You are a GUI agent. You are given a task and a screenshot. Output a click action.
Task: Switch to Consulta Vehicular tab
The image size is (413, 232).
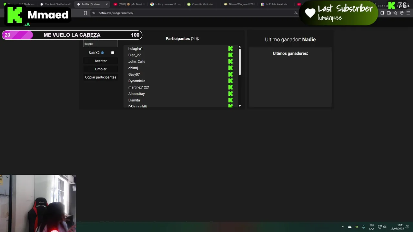[203, 4]
